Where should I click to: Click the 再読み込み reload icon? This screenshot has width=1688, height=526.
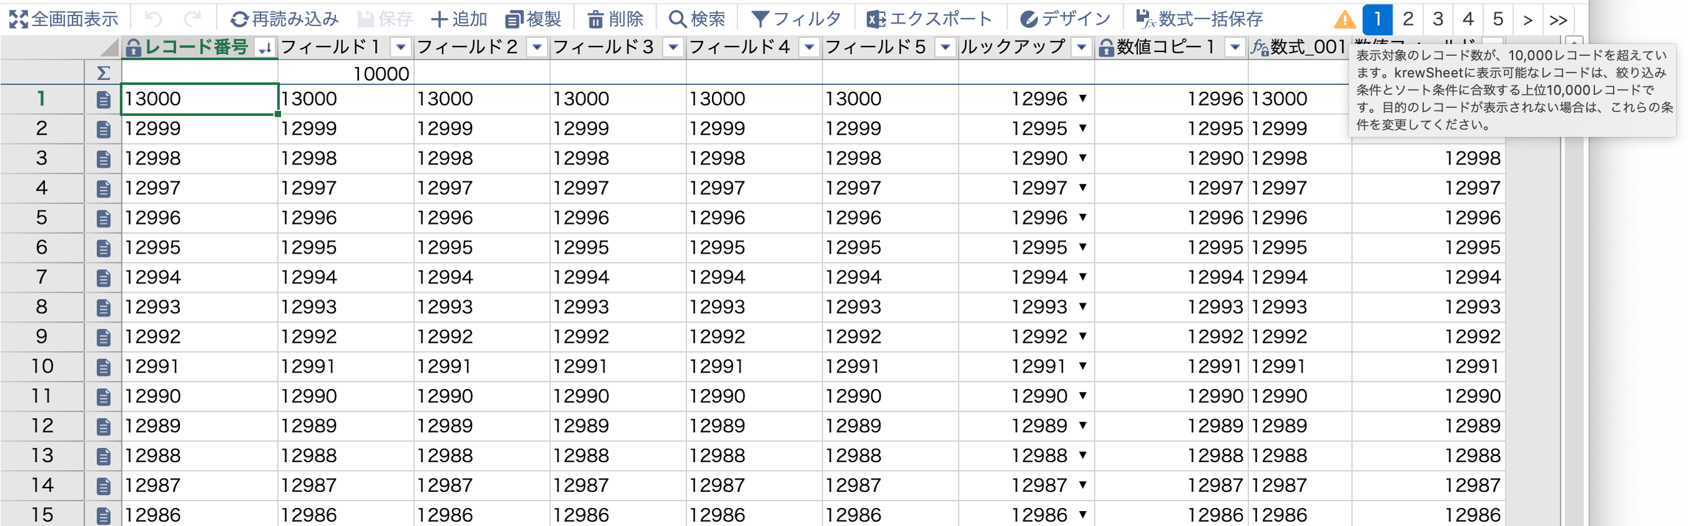(239, 19)
